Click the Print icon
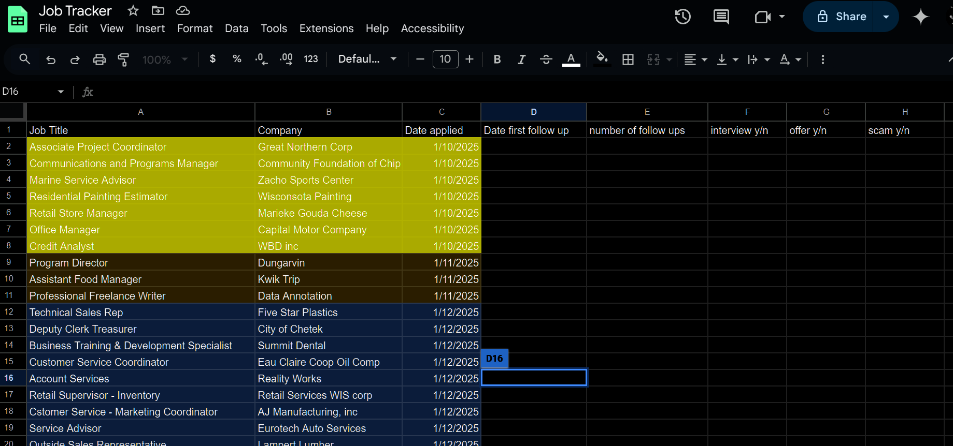Image resolution: width=953 pixels, height=446 pixels. (99, 60)
